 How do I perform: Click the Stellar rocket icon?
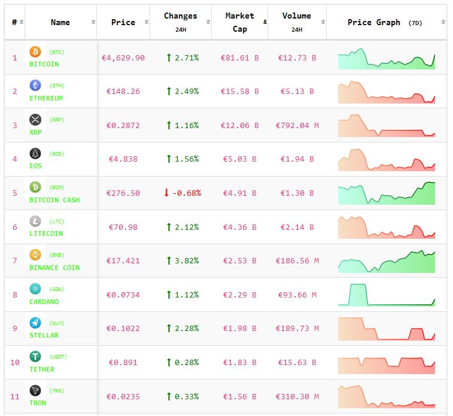coord(35,323)
